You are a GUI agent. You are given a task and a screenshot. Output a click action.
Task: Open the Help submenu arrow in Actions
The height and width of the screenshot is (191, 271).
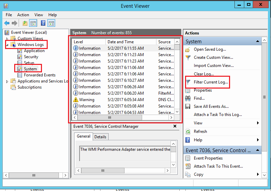point(258,140)
